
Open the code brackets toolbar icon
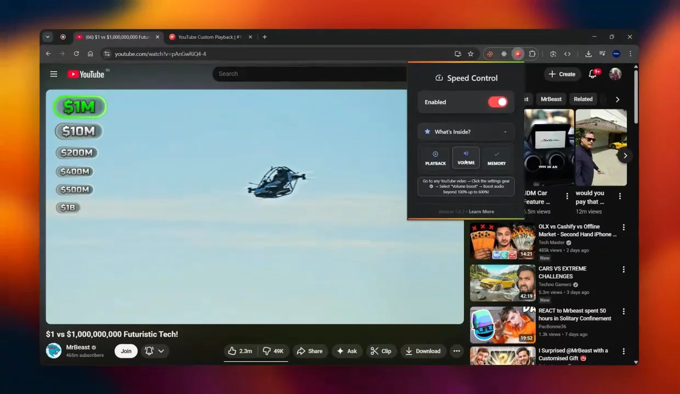pyautogui.click(x=567, y=54)
